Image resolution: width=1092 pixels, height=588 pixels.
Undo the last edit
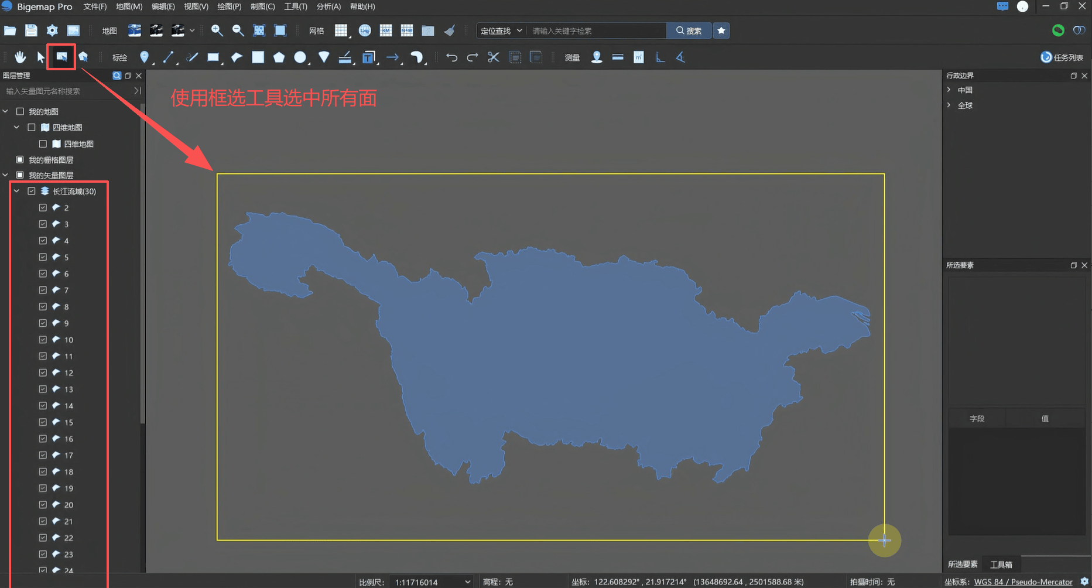coord(451,57)
